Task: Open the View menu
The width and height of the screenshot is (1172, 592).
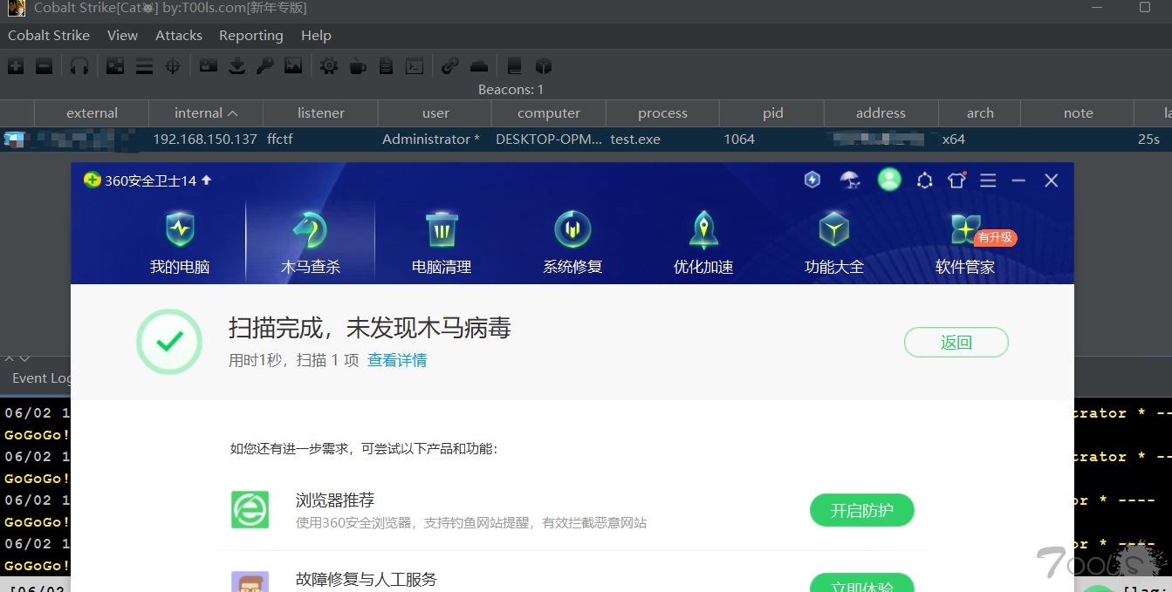Action: coord(122,36)
